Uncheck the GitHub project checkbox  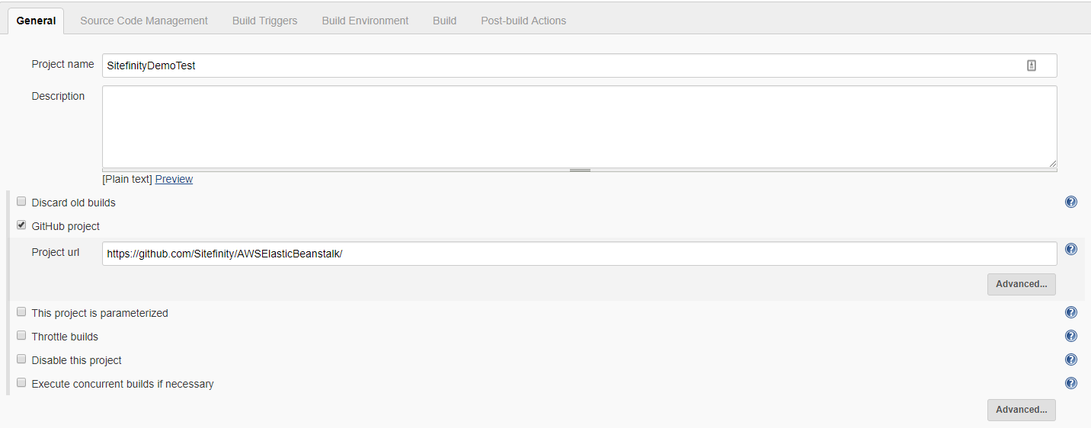coord(21,225)
